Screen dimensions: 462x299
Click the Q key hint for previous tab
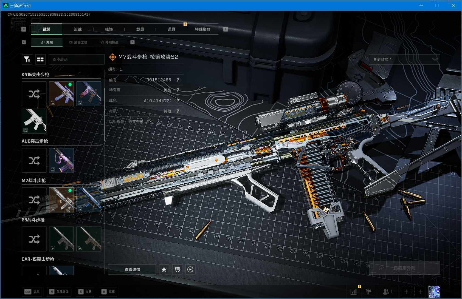24,29
